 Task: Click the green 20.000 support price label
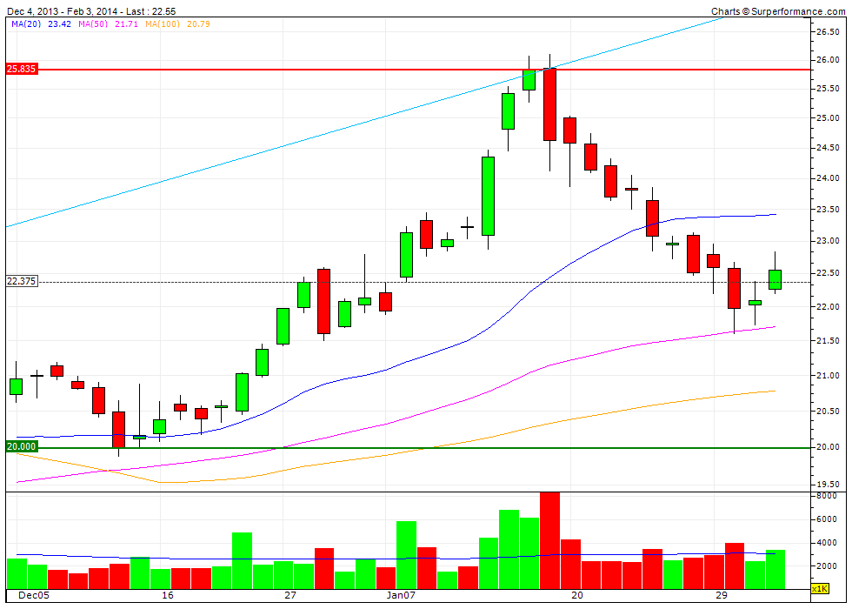pyautogui.click(x=22, y=447)
